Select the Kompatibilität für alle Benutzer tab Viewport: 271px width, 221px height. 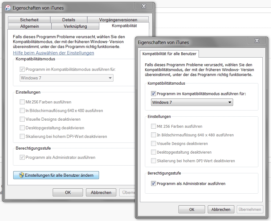pyautogui.click(x=169, y=54)
